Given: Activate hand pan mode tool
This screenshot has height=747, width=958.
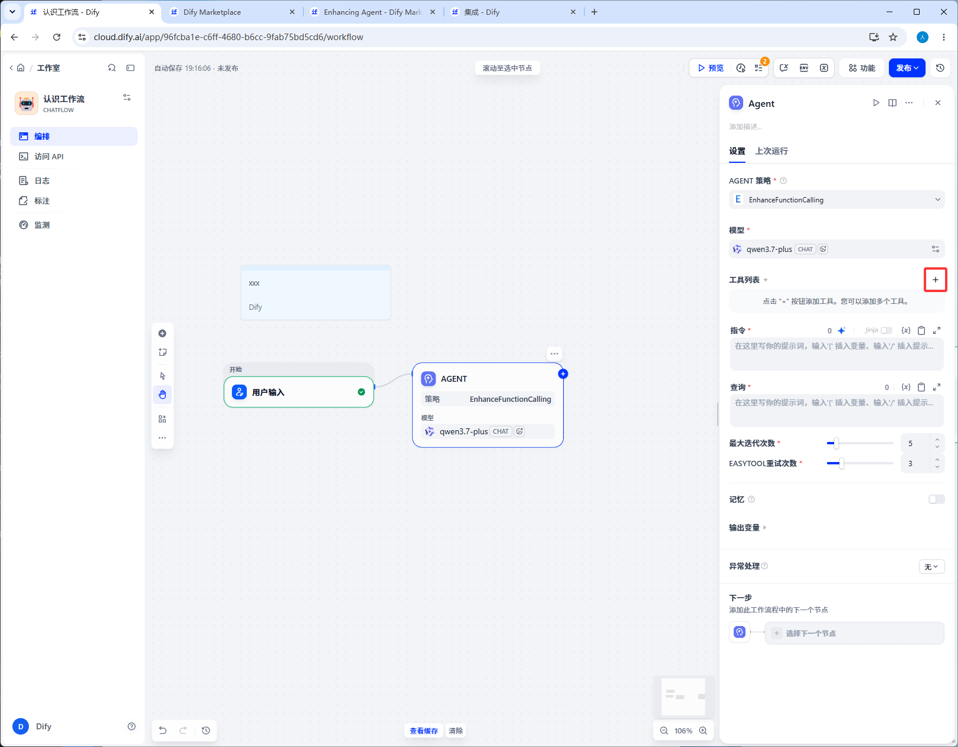Looking at the screenshot, I should coord(162,395).
